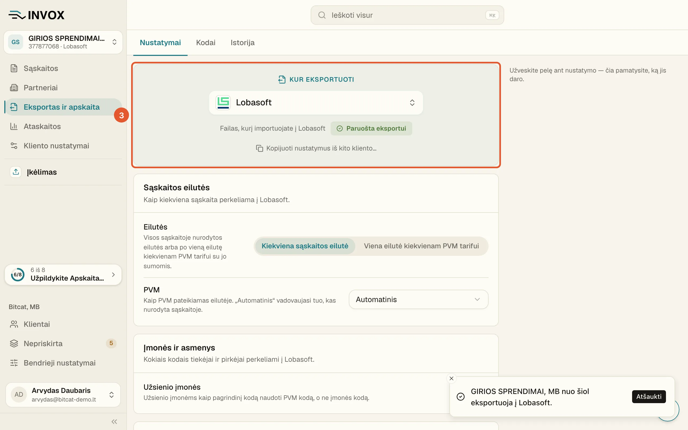
Task: Select Eksportas ir apskaita in sidebar
Action: (x=63, y=107)
